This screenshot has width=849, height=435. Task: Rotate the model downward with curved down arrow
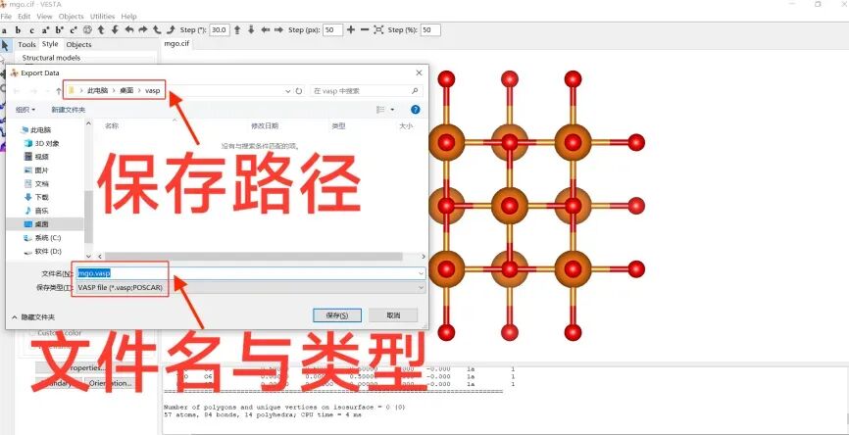click(115, 30)
